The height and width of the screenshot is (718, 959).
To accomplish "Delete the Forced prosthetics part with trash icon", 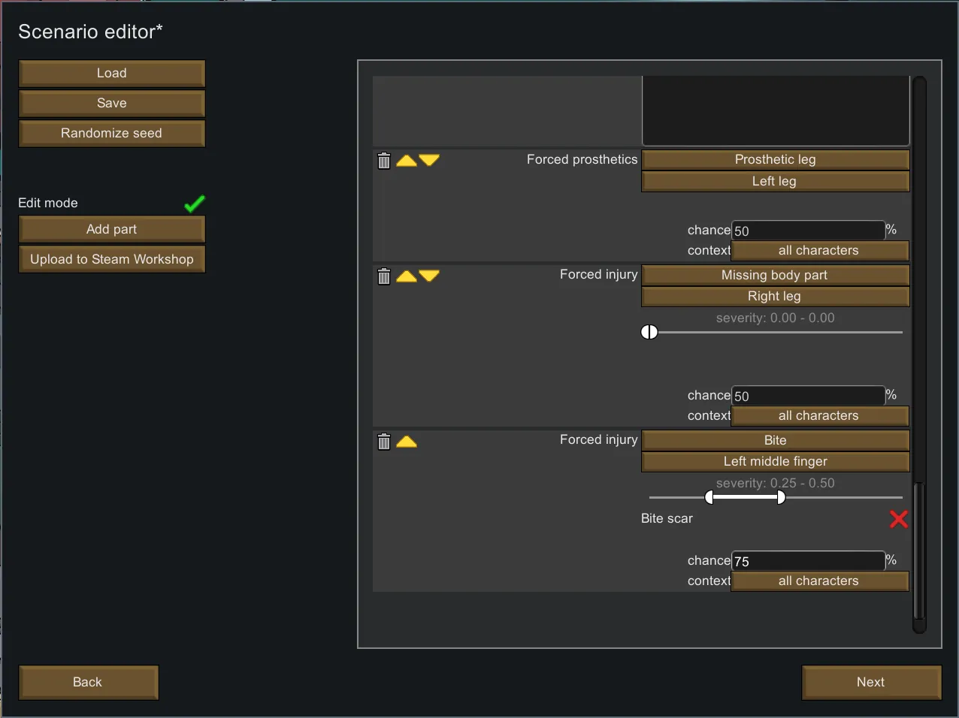I will point(384,161).
